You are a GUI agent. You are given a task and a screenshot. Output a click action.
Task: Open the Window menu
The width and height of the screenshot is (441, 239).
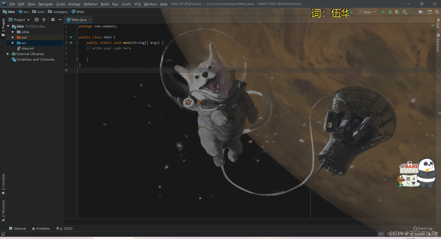[x=150, y=4]
